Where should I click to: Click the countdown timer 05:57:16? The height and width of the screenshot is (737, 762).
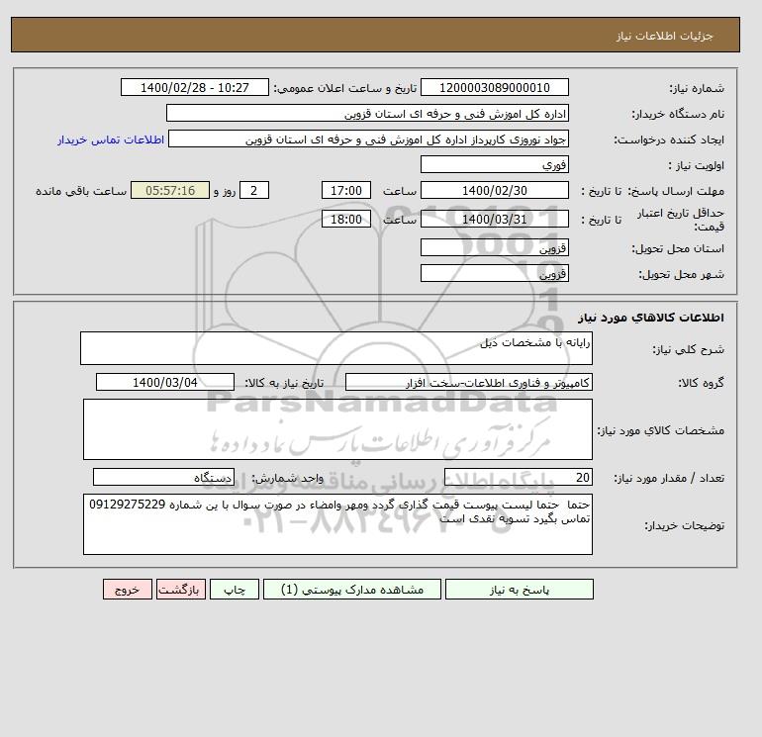coord(170,191)
